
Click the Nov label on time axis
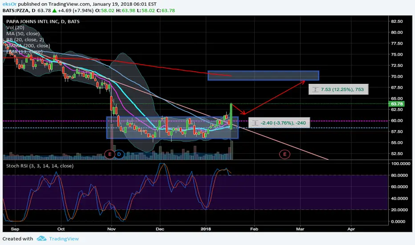pyautogui.click(x=111, y=229)
